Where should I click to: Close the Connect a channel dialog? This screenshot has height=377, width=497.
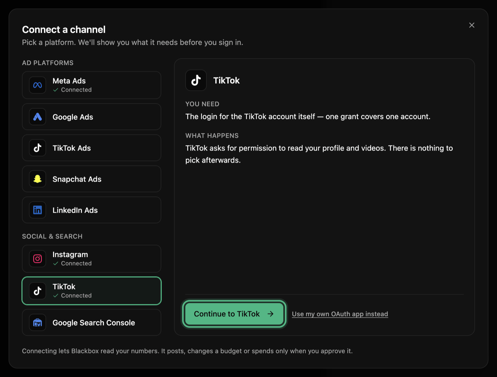tap(472, 25)
